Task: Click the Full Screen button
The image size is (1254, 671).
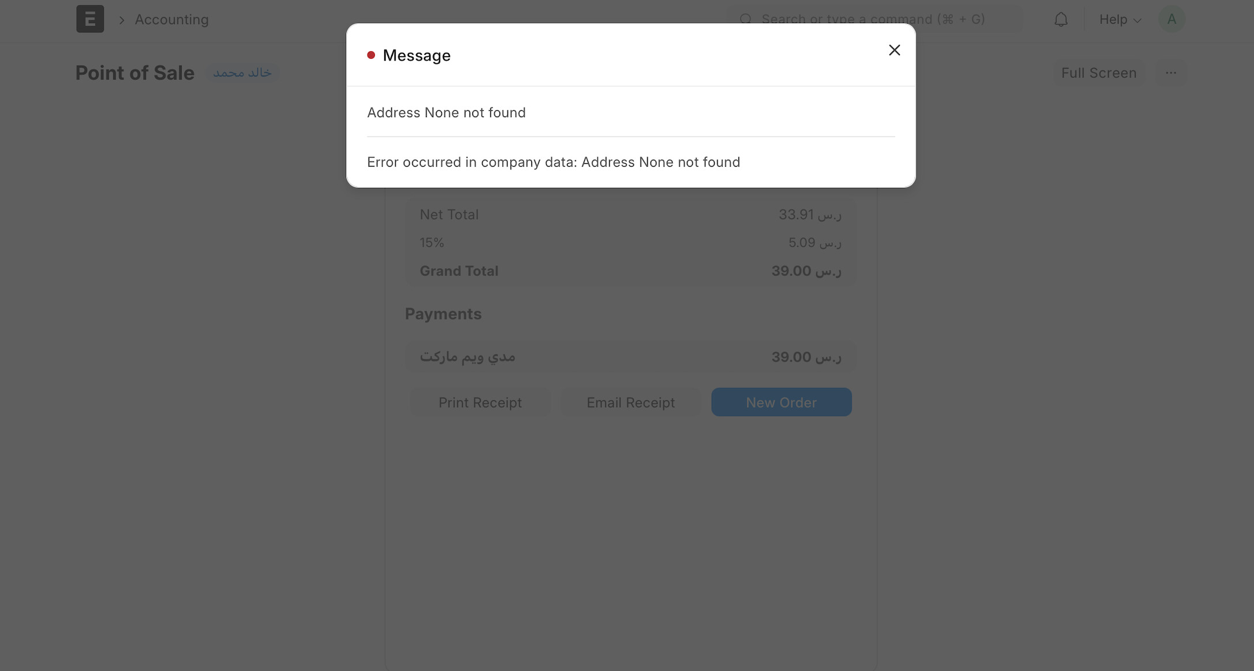Action: [x=1099, y=73]
